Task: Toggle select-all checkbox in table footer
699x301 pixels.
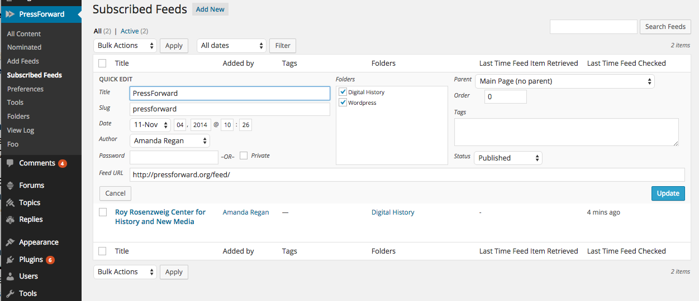Action: pyautogui.click(x=102, y=251)
